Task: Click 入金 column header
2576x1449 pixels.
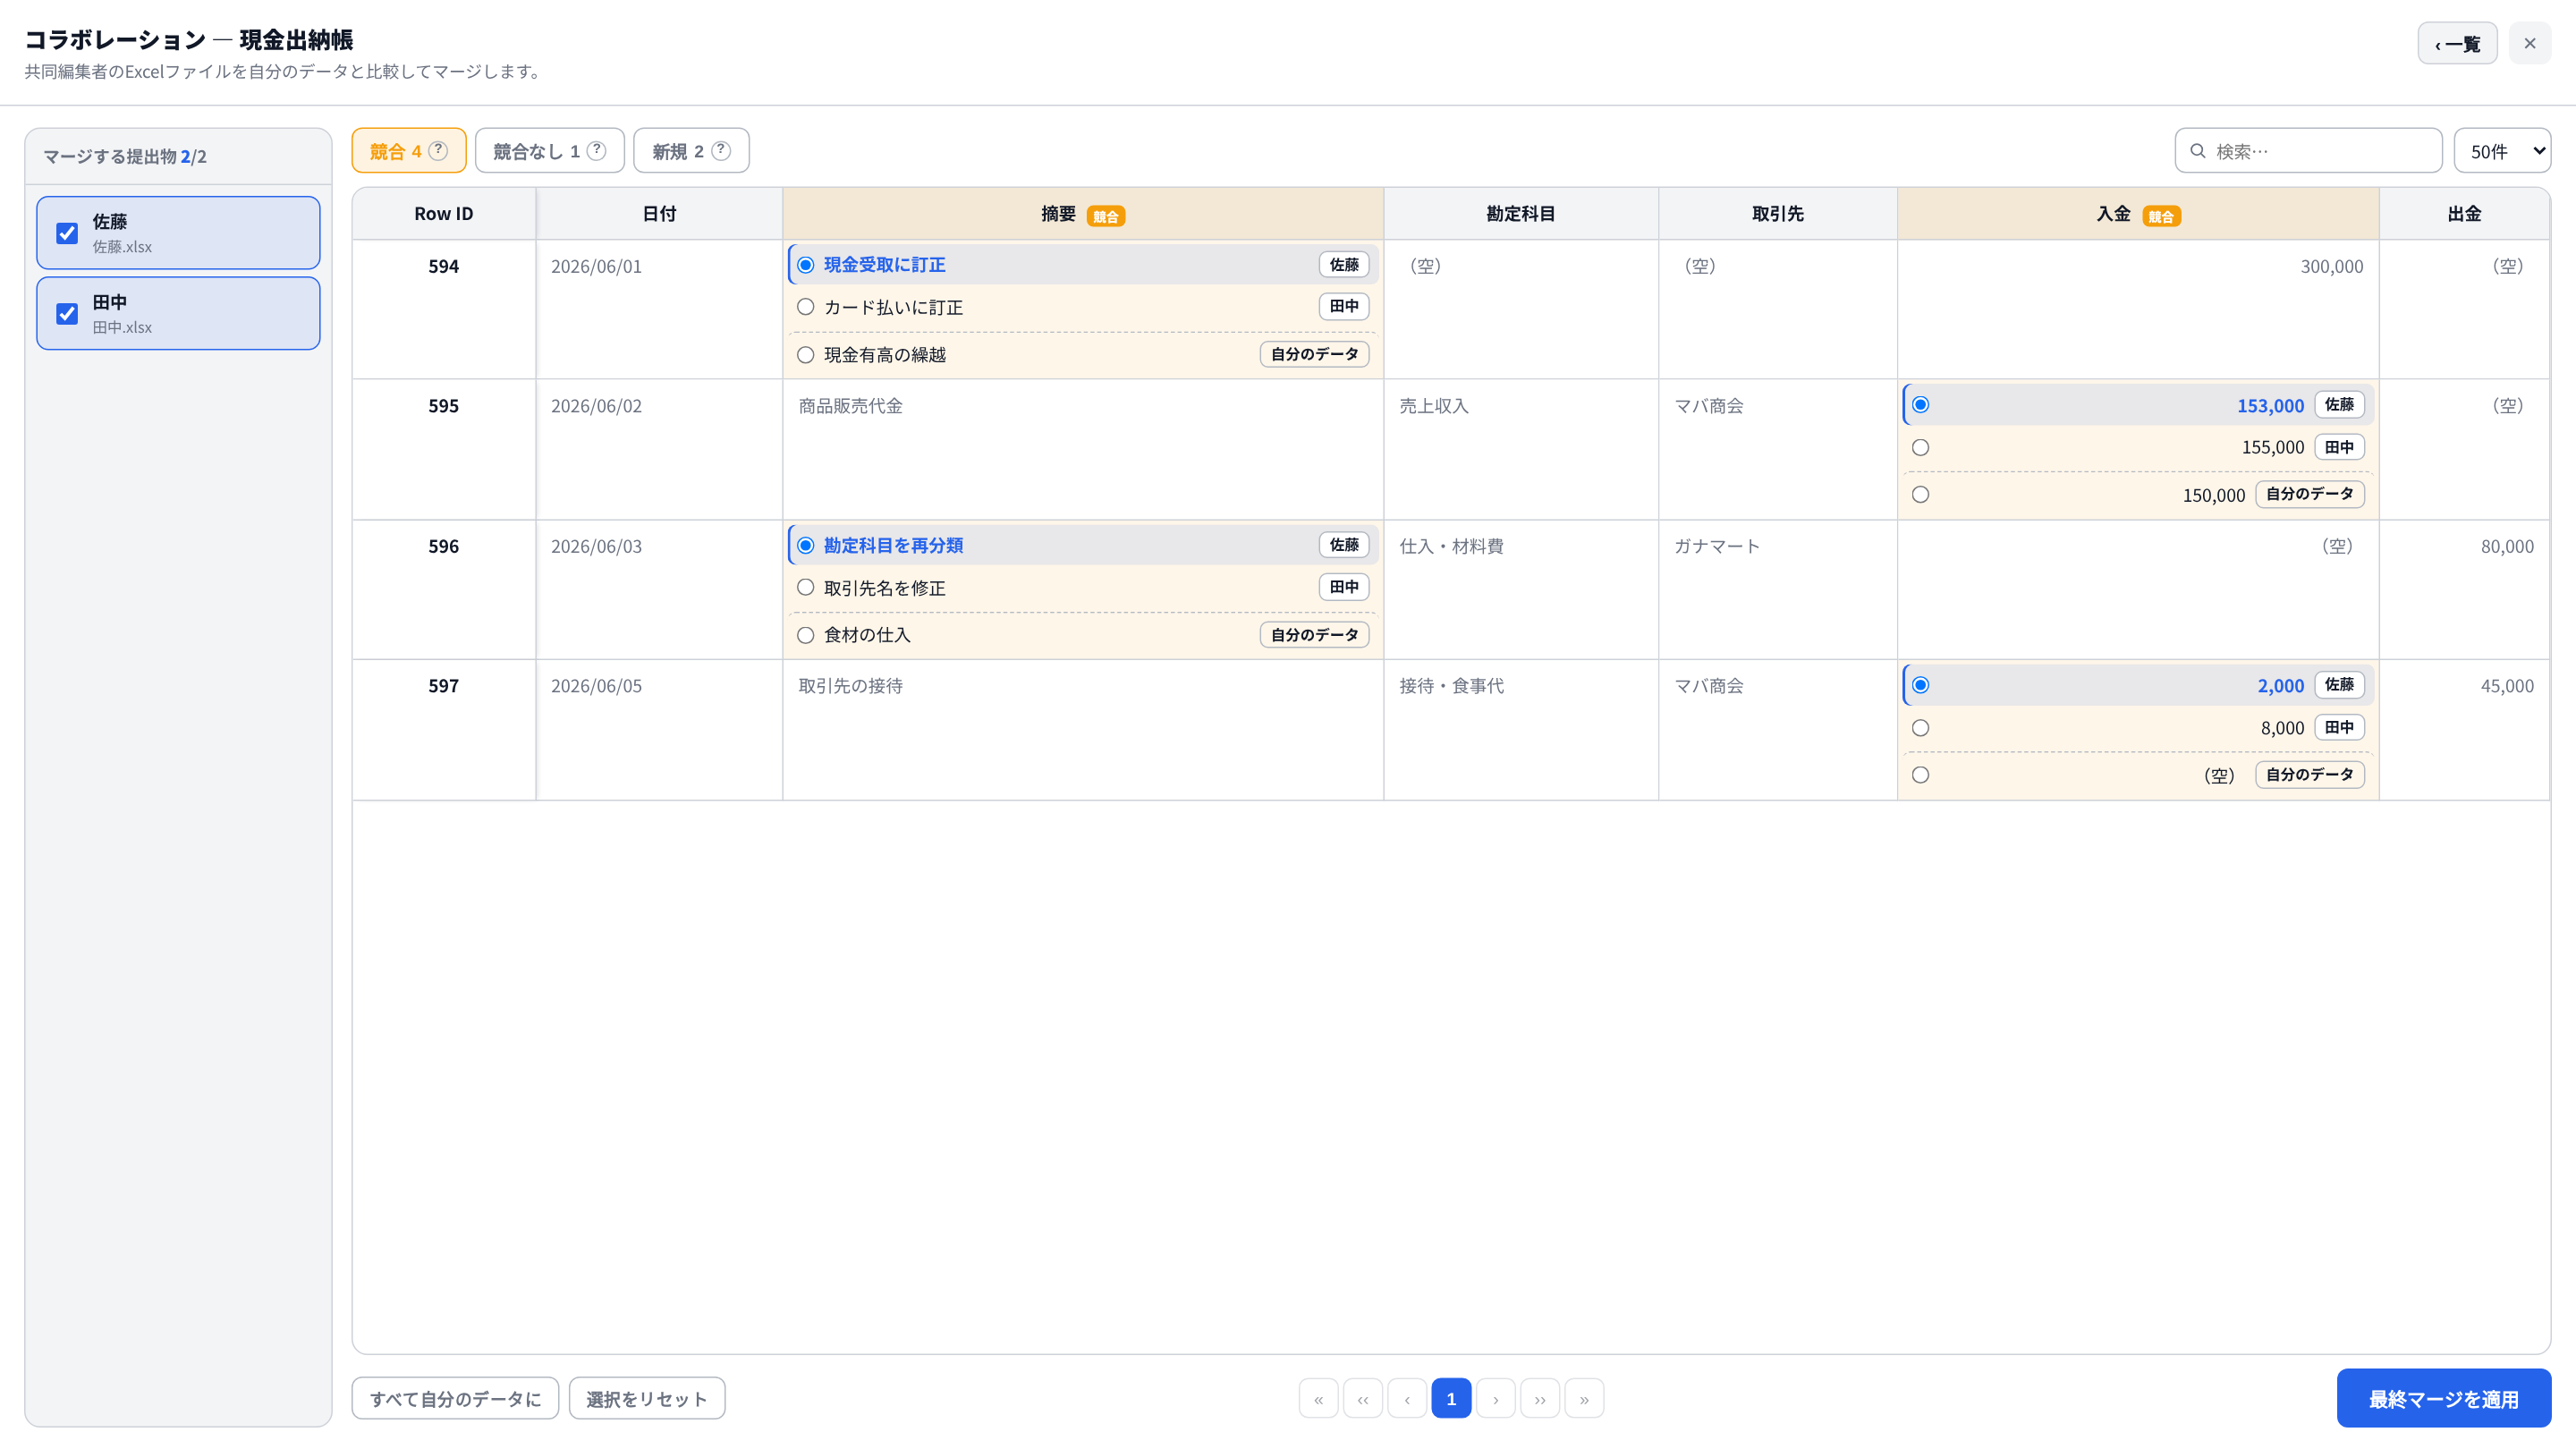Action: point(2138,214)
